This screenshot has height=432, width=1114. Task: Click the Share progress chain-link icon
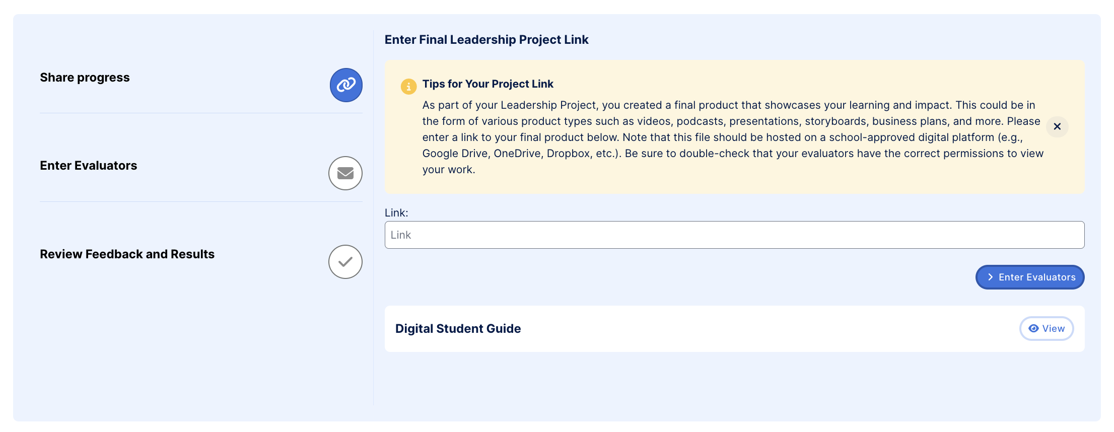pos(346,85)
